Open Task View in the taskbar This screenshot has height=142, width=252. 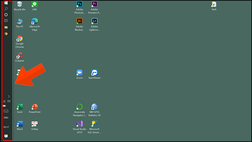coord(6,21)
